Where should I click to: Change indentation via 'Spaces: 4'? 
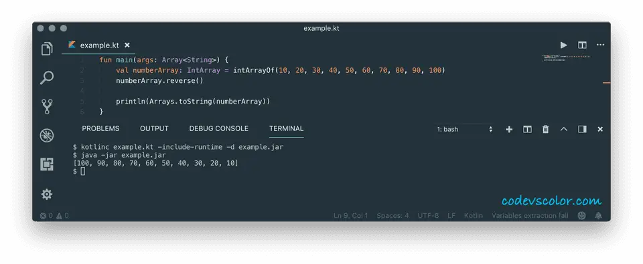coord(393,216)
